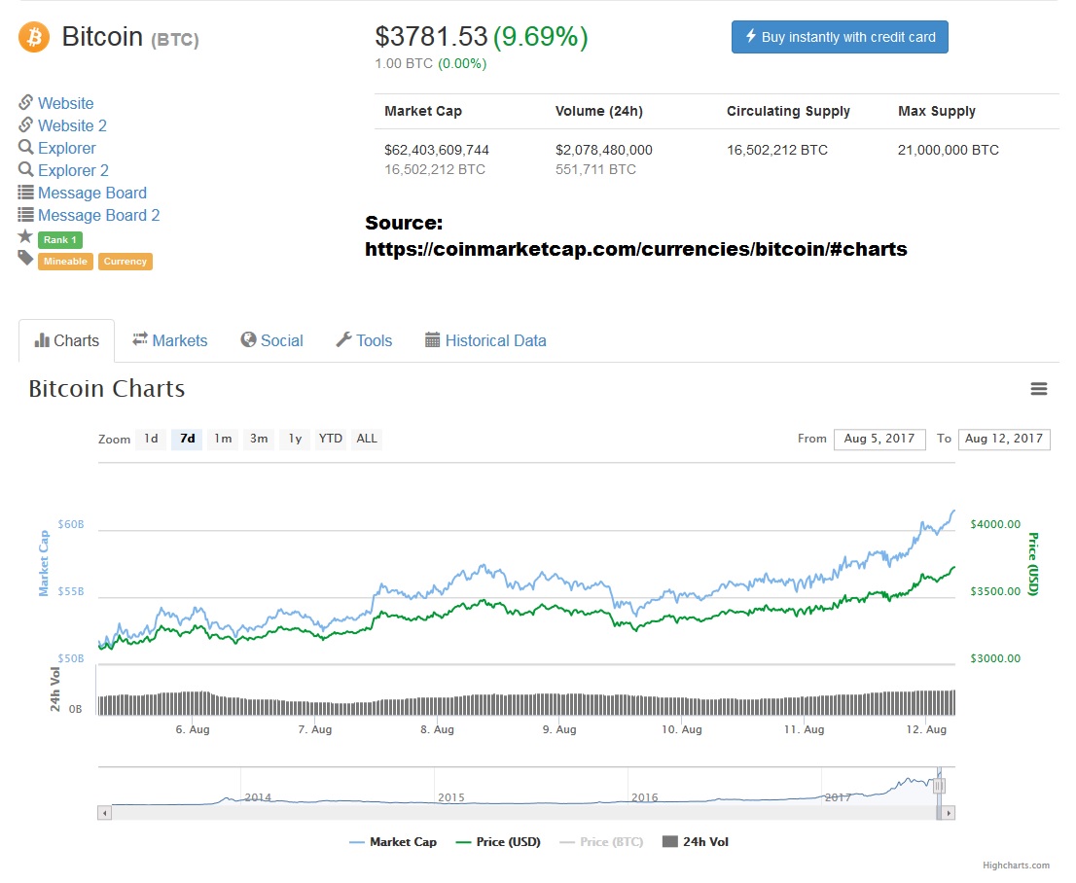Click the To date input field
The height and width of the screenshot is (883, 1076).
point(1003,439)
